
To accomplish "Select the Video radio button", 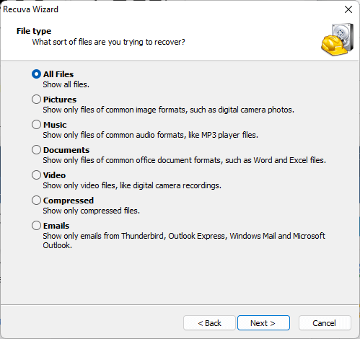I will point(36,175).
